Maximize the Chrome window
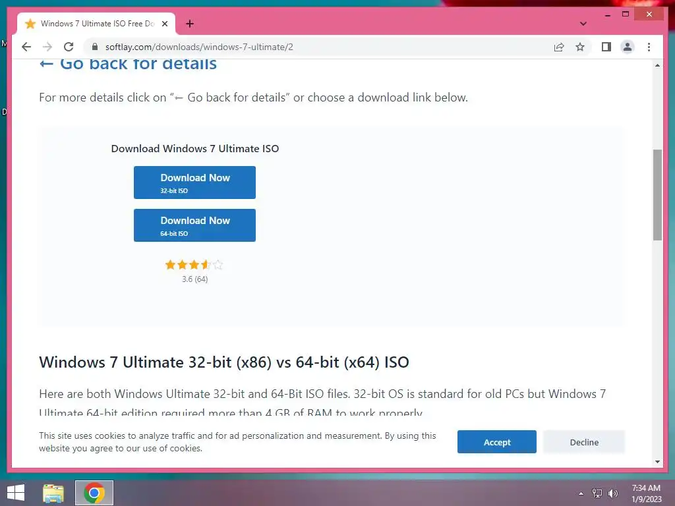This screenshot has width=675, height=506. tap(626, 14)
